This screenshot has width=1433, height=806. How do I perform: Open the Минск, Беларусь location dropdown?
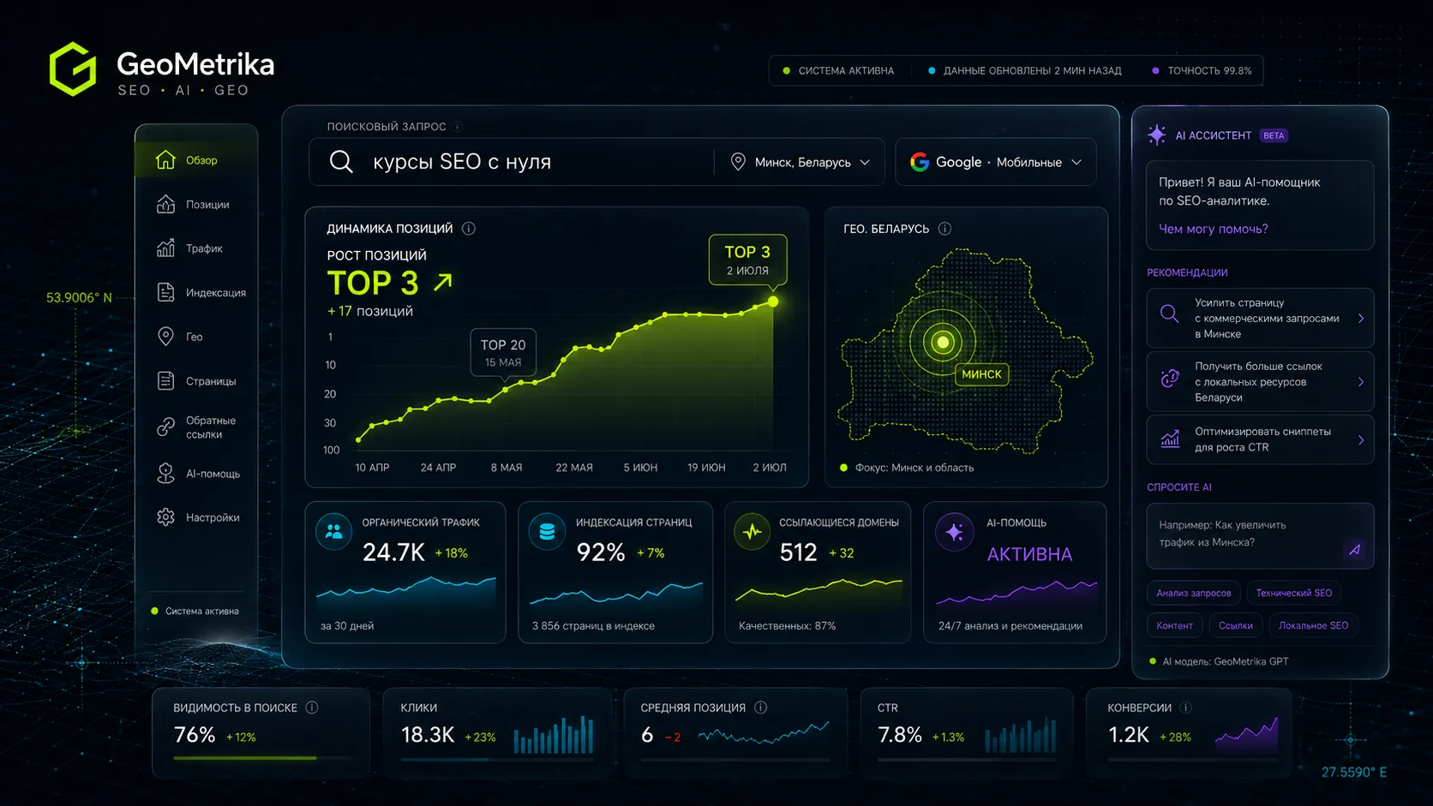pos(801,162)
